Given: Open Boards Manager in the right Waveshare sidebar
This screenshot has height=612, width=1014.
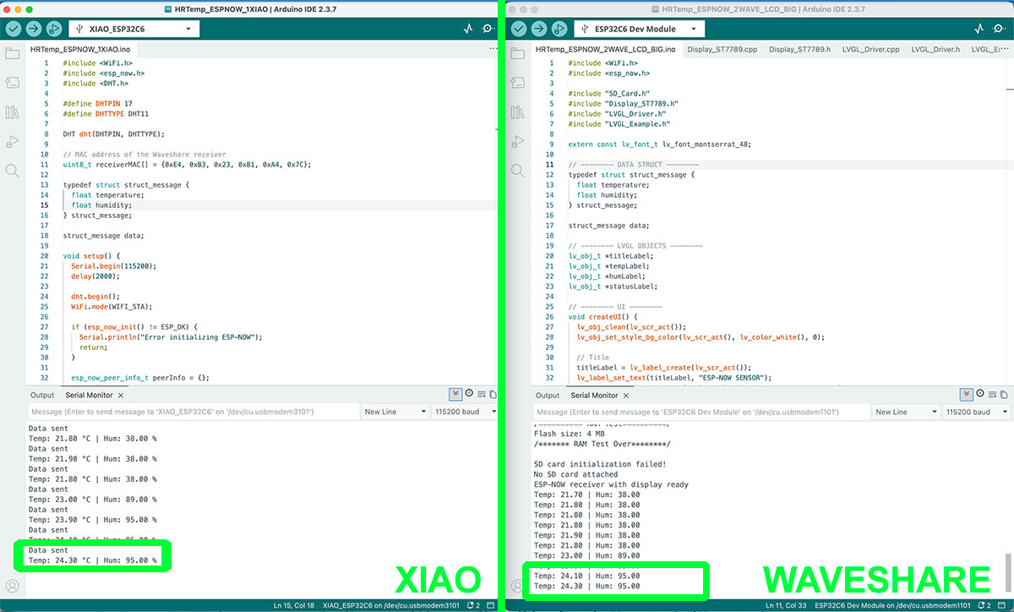Looking at the screenshot, I should tap(517, 83).
